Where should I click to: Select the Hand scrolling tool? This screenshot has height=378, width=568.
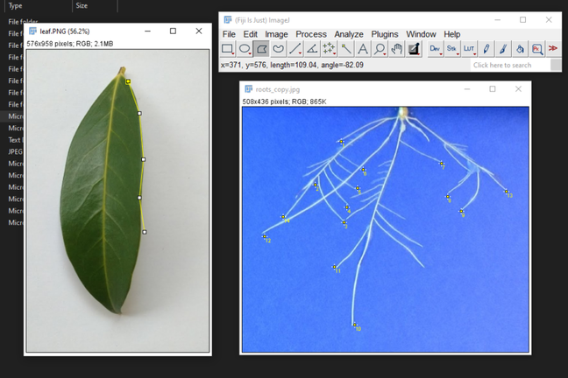click(396, 50)
